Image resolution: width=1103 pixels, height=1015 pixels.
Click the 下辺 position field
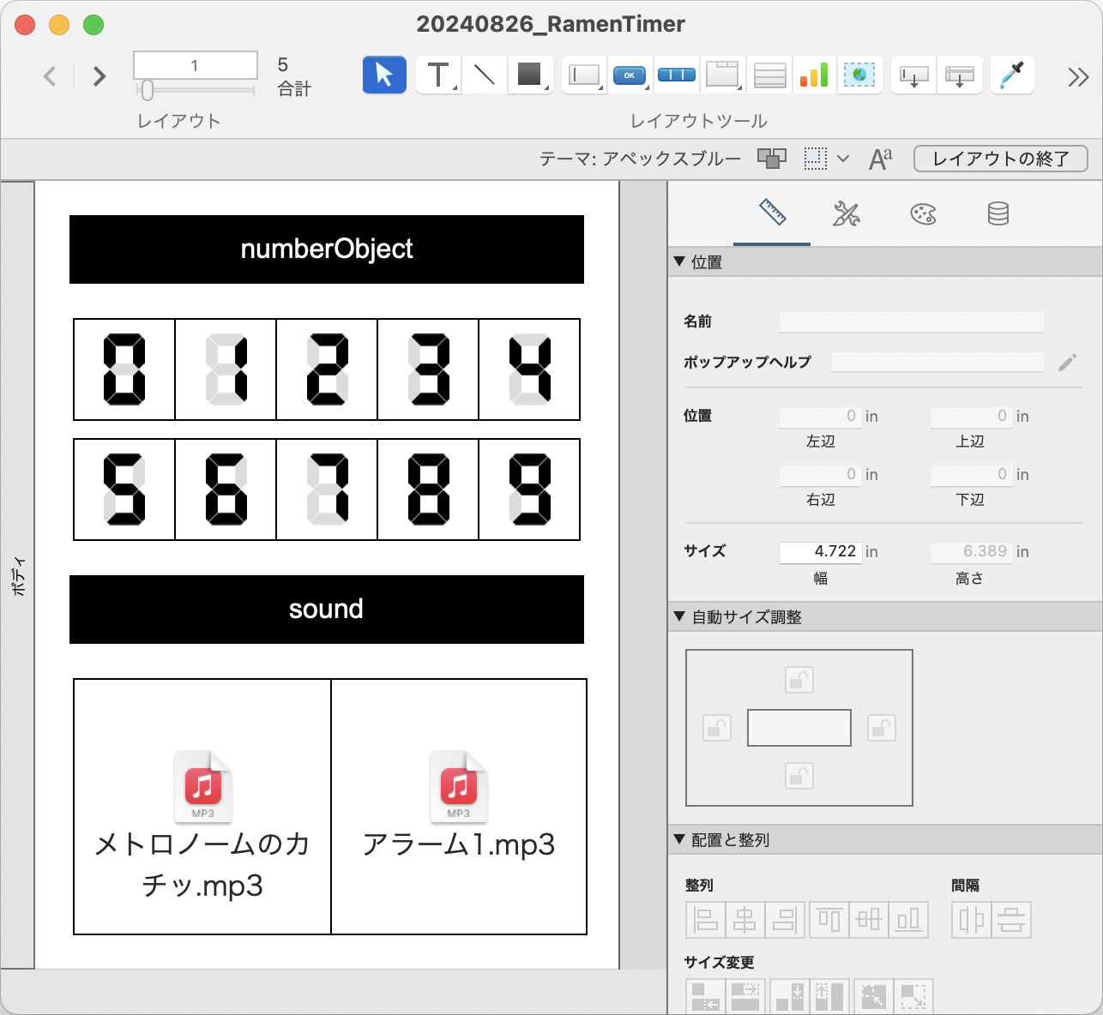click(x=971, y=474)
